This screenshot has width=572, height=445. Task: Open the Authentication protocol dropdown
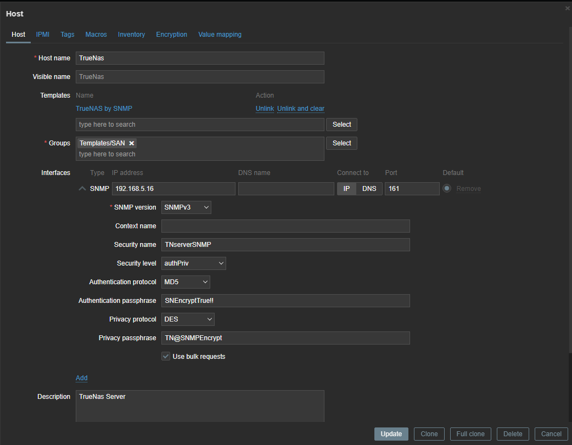click(x=186, y=282)
